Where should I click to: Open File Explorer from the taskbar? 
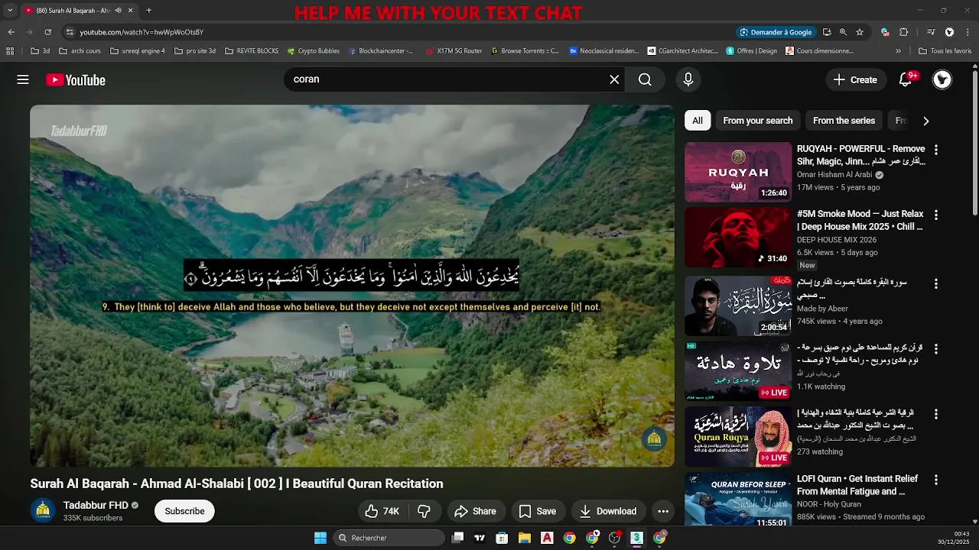tap(525, 538)
